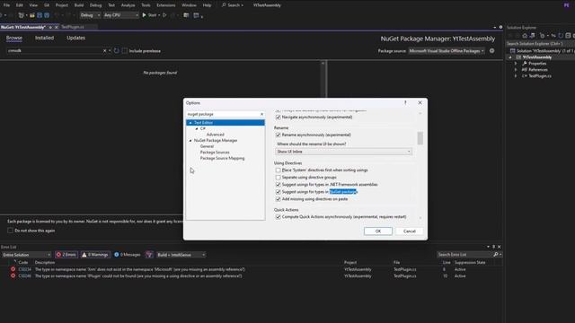Open the Debug configuration dropdown

(x=90, y=15)
